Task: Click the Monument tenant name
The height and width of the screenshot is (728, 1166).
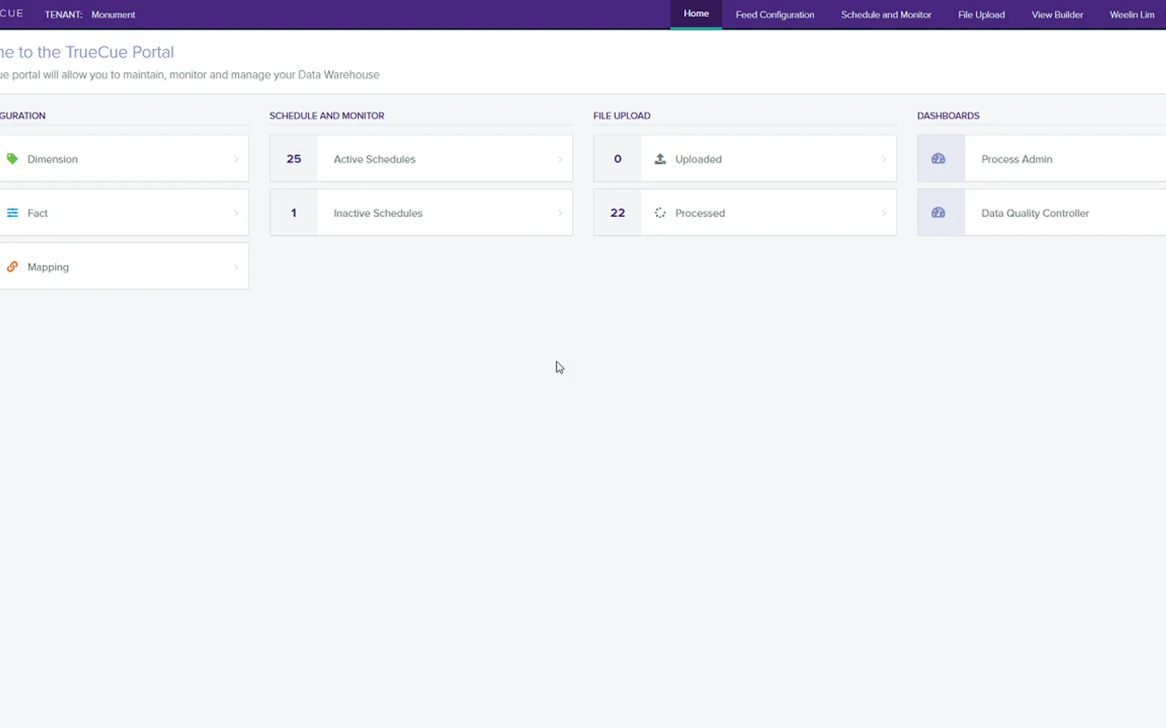Action: click(x=113, y=15)
